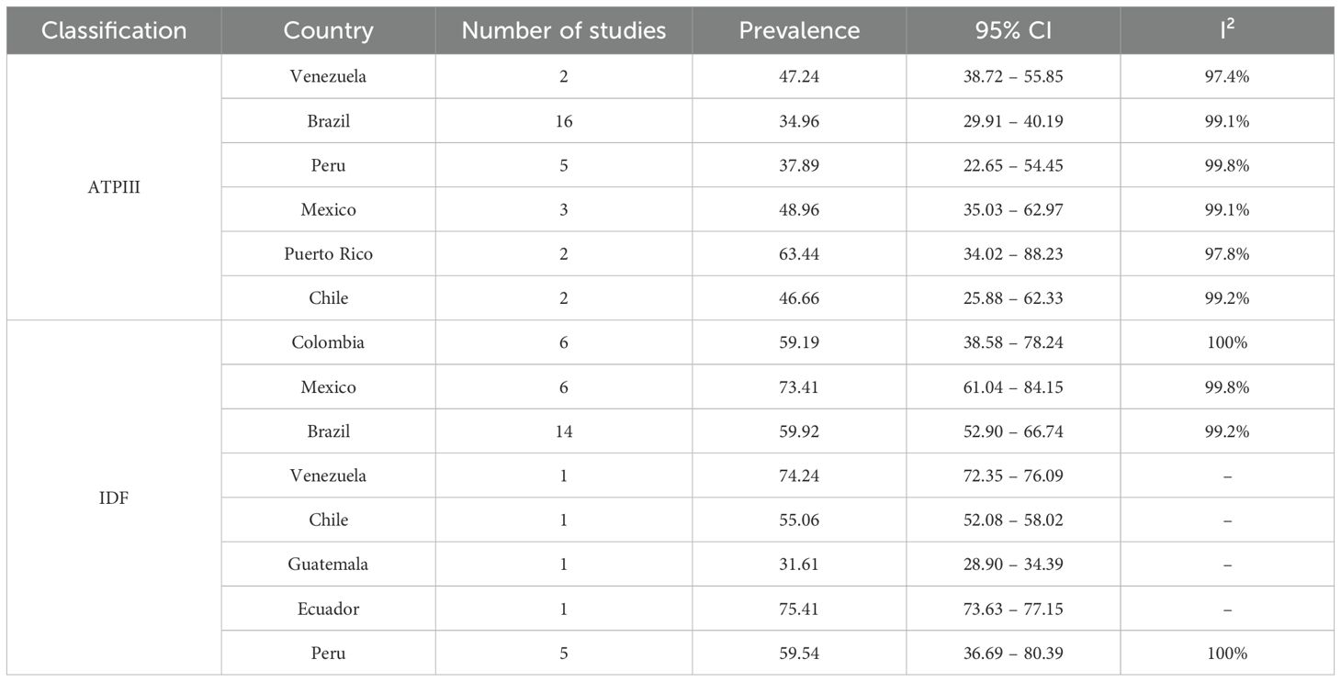Viewport: 1341px width, 682px height.
Task: Click prevalence value 75.41
Action: 799,608
